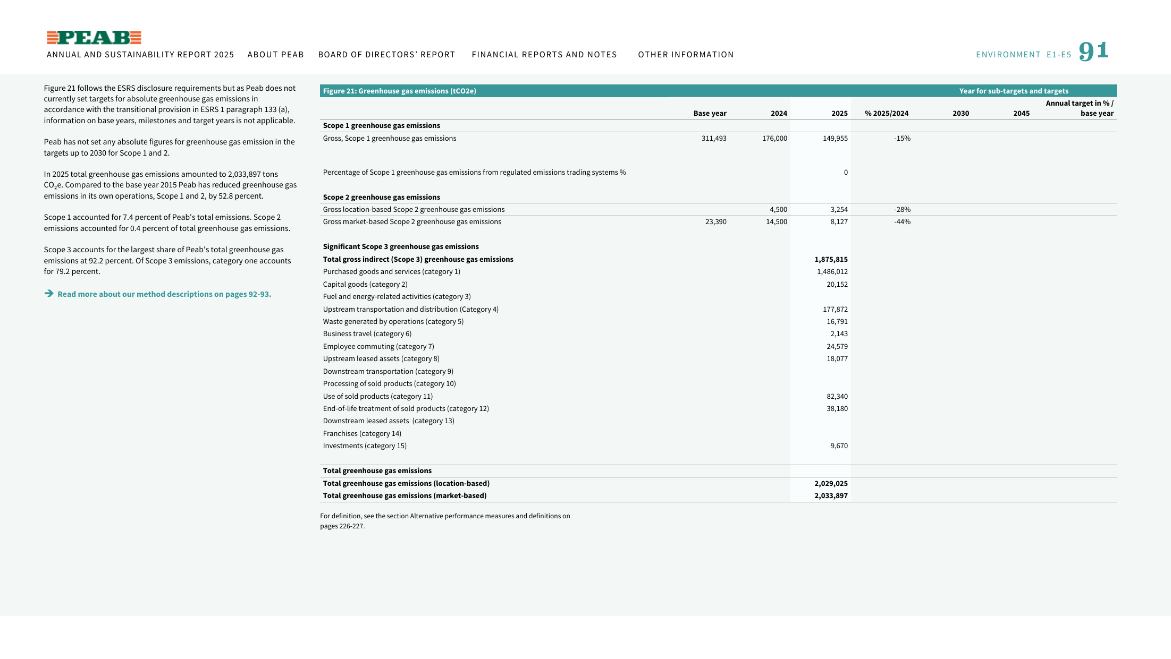Click market-based base year value 23,390
Image resolution: width=1171 pixels, height=659 pixels.
click(x=716, y=221)
